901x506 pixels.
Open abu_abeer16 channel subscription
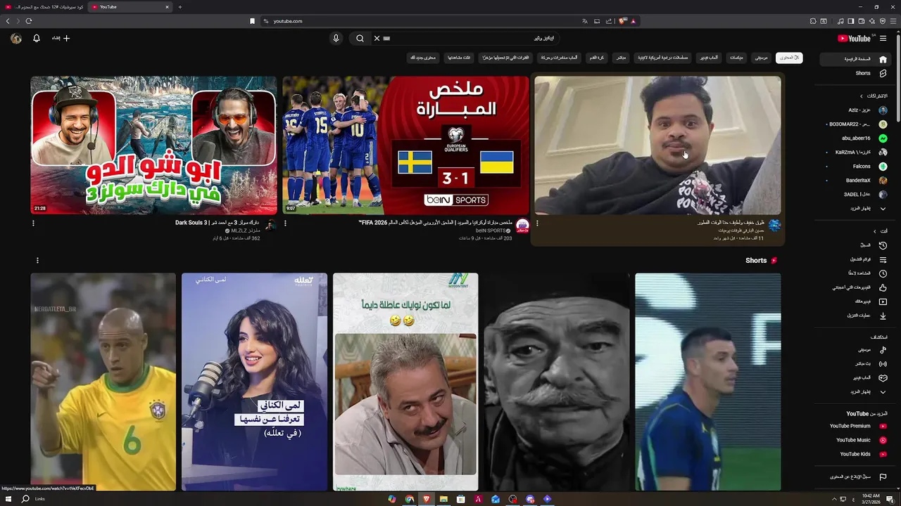click(854, 138)
